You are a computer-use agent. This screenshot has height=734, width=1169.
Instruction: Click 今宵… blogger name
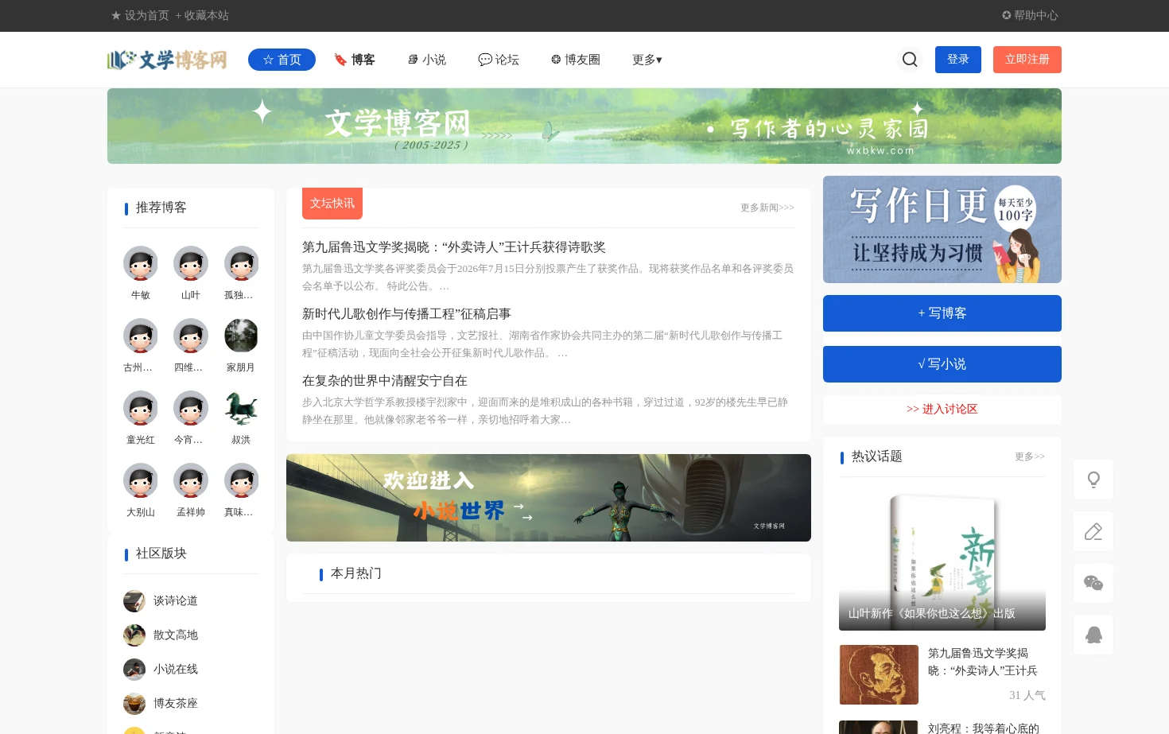pyautogui.click(x=188, y=440)
